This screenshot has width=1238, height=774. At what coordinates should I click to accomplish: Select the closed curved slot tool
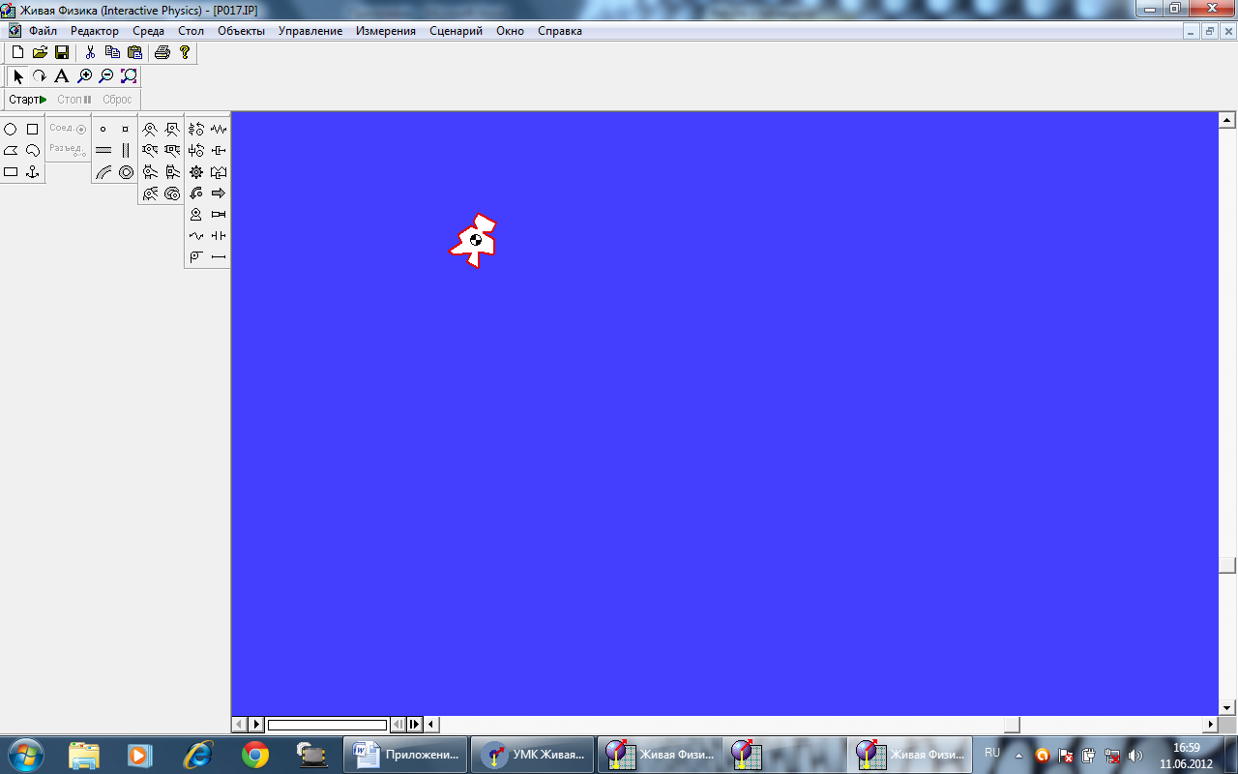126,172
